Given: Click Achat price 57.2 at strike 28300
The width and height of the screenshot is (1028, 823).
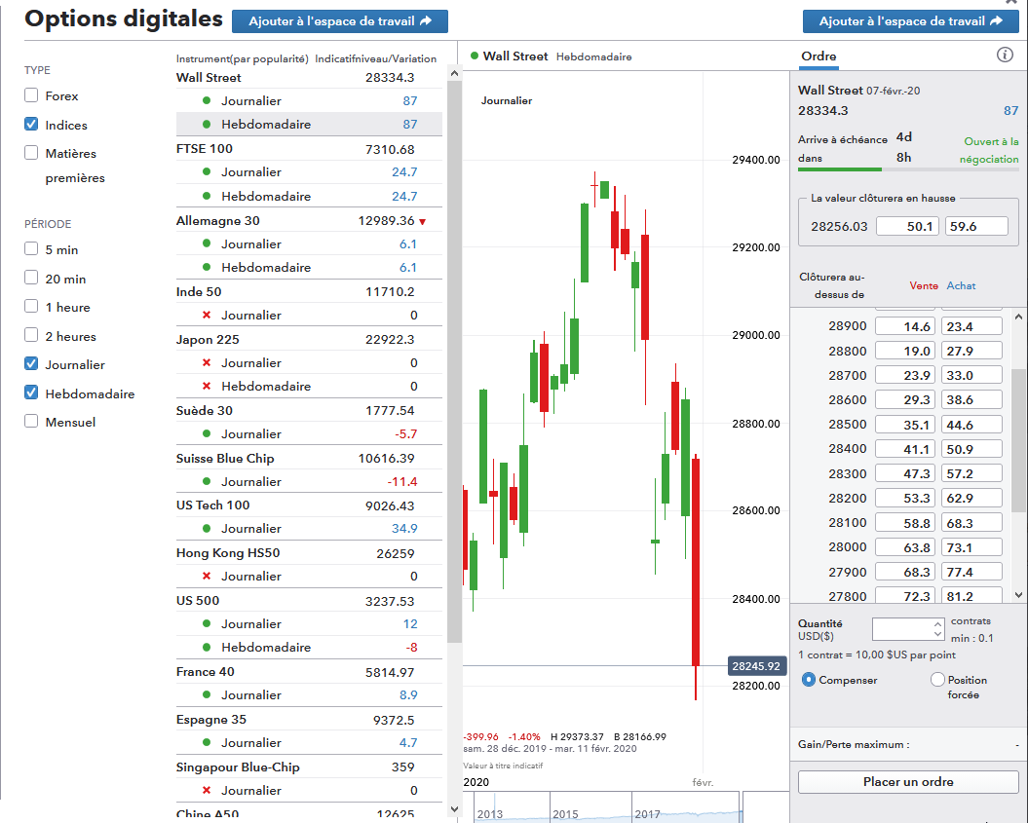Looking at the screenshot, I should click(971, 473).
